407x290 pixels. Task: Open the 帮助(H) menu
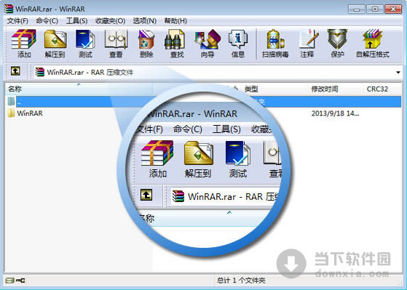[175, 21]
